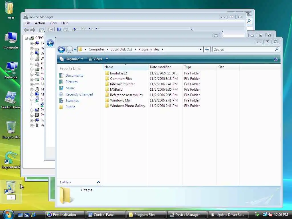The image size is (292, 219).
Task: Select the Common Files folder
Action: [121, 79]
